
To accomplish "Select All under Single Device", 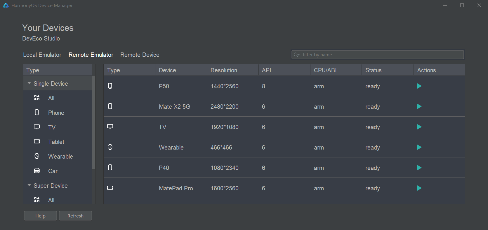I will 51,98.
